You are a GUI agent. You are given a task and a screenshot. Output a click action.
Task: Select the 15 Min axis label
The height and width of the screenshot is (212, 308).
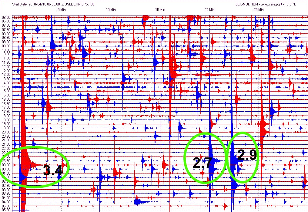[x=160, y=10]
